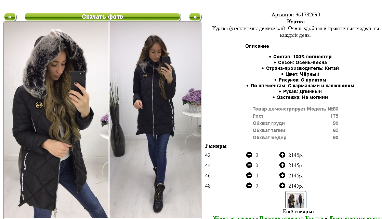Click the next photo arrow button
Screen dimensions: 382x219
pyautogui.click(x=195, y=17)
